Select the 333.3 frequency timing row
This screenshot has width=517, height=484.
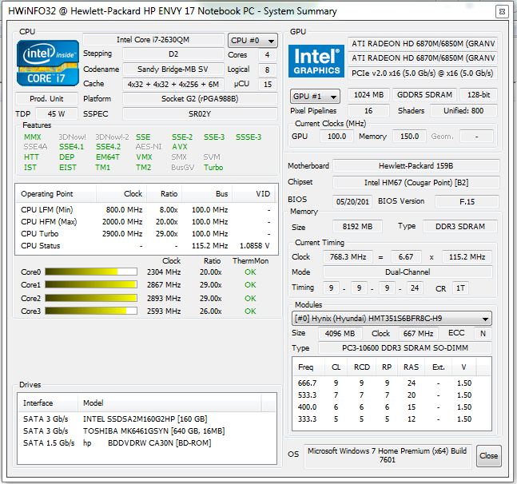tap(392, 419)
